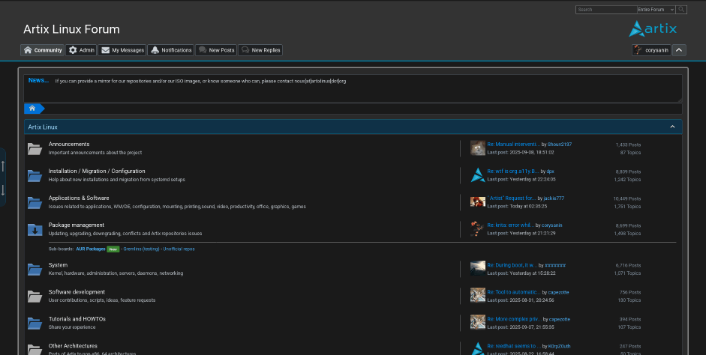Collapse the header with the up-chevron button
The image size is (706, 355).
(679, 50)
